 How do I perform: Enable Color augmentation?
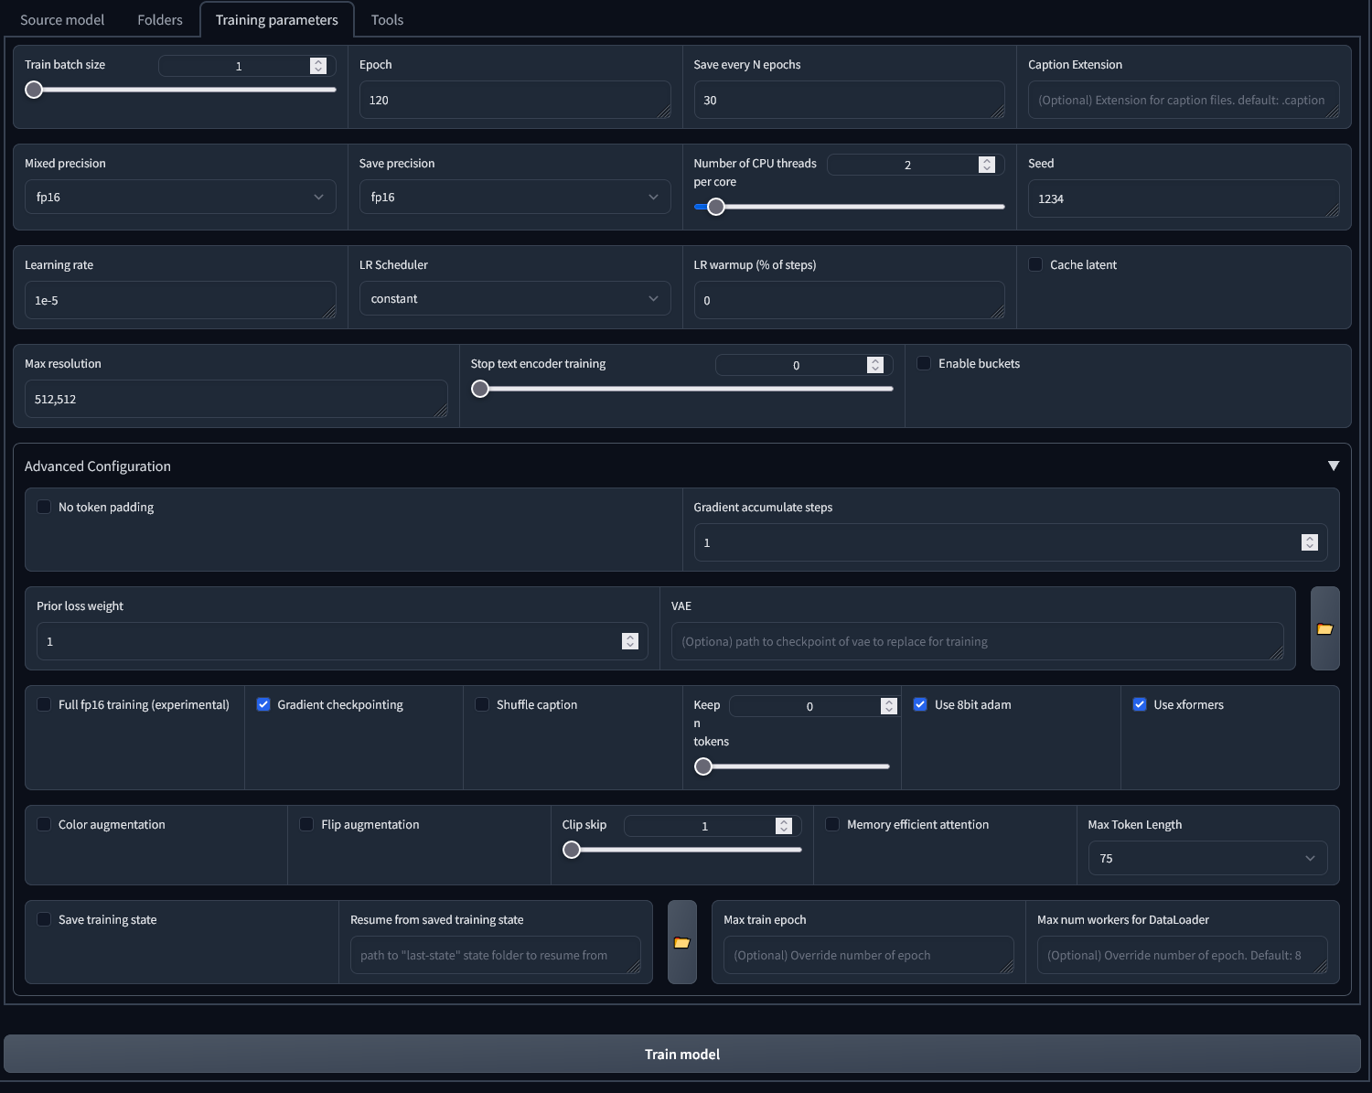coord(44,824)
